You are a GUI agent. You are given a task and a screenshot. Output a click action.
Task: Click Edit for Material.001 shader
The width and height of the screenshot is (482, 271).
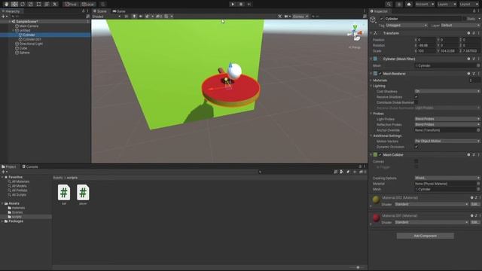pos(475,222)
